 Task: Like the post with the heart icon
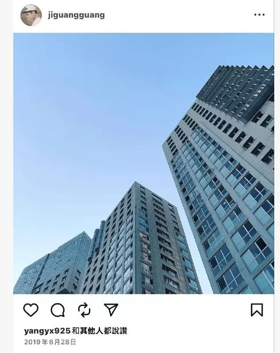(31, 310)
